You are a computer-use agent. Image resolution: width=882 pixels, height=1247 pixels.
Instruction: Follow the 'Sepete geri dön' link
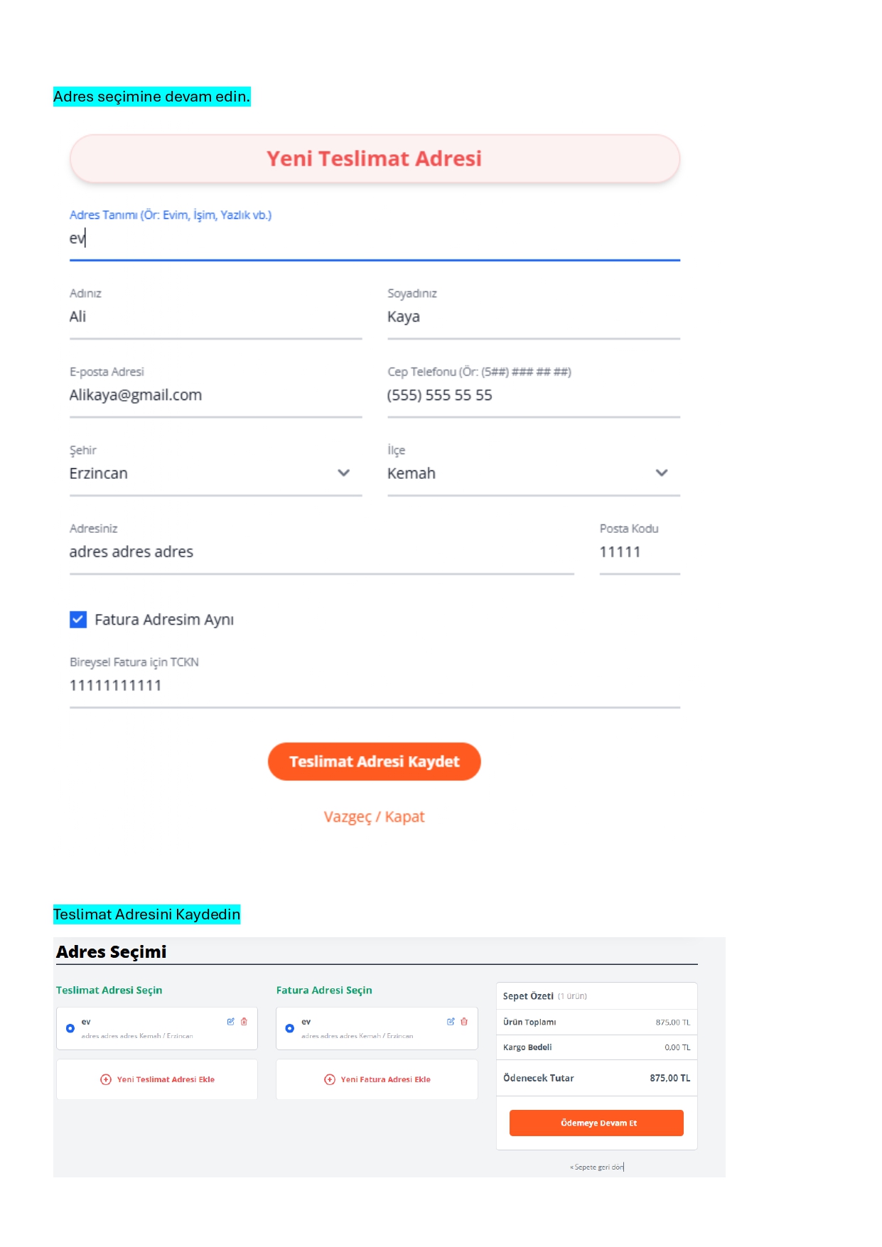598,1167
